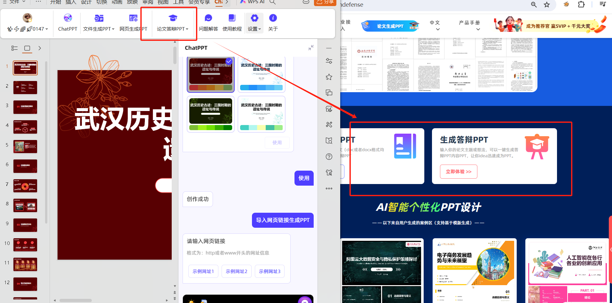Switch to outline view icon in slide panel
The height and width of the screenshot is (303, 612).
click(x=14, y=48)
